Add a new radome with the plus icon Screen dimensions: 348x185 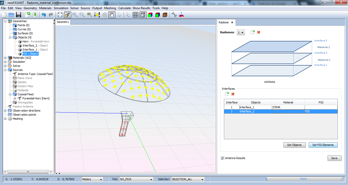(252, 32)
